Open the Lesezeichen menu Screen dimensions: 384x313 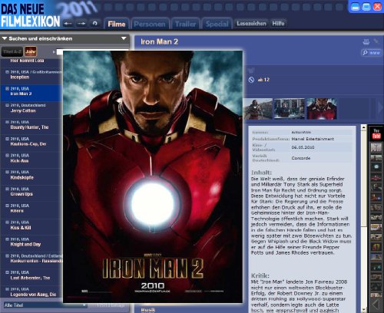(x=251, y=24)
